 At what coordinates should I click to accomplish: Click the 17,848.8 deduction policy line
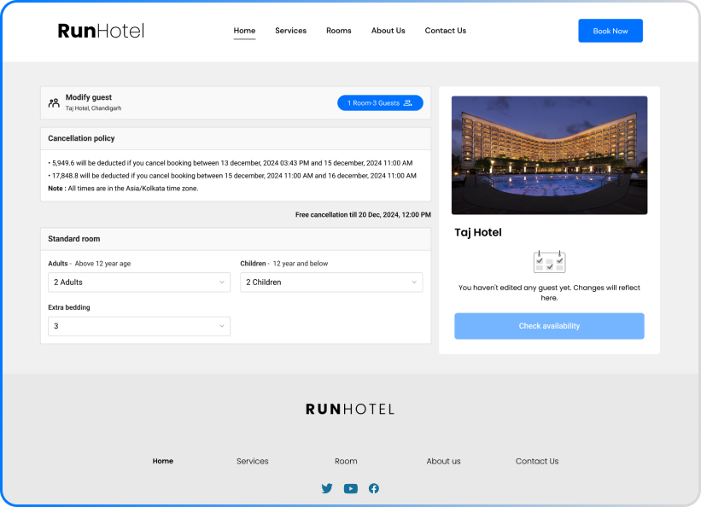232,176
